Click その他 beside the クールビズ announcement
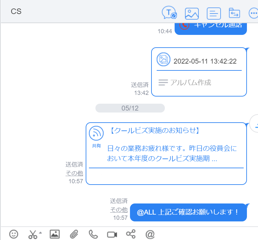Viewport: 258px width, 240px height. click(74, 173)
